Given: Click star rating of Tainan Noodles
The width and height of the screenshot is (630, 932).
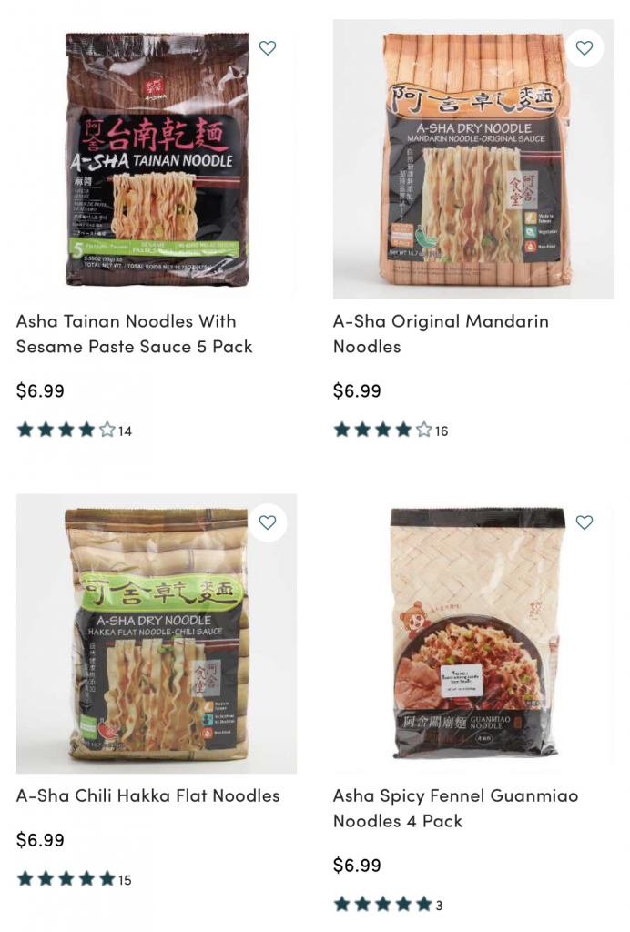Looking at the screenshot, I should 66,430.
